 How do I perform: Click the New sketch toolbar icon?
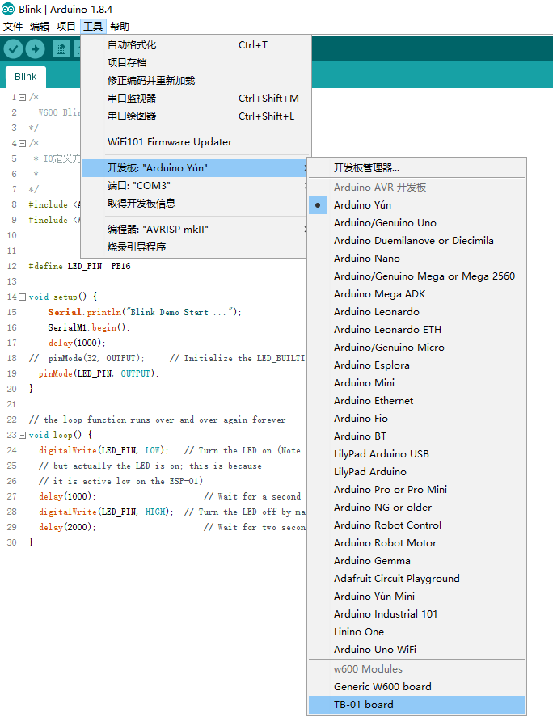[x=61, y=49]
